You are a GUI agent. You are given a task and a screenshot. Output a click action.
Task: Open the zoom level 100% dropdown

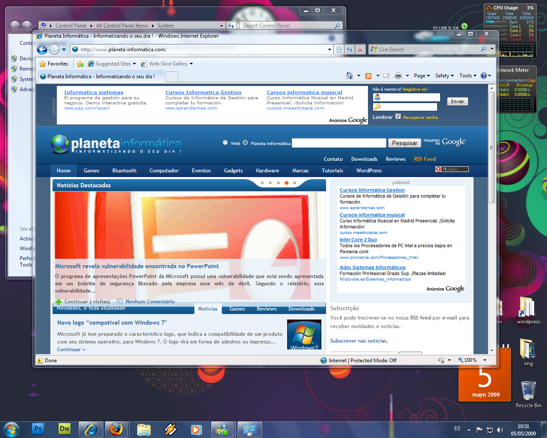click(485, 360)
